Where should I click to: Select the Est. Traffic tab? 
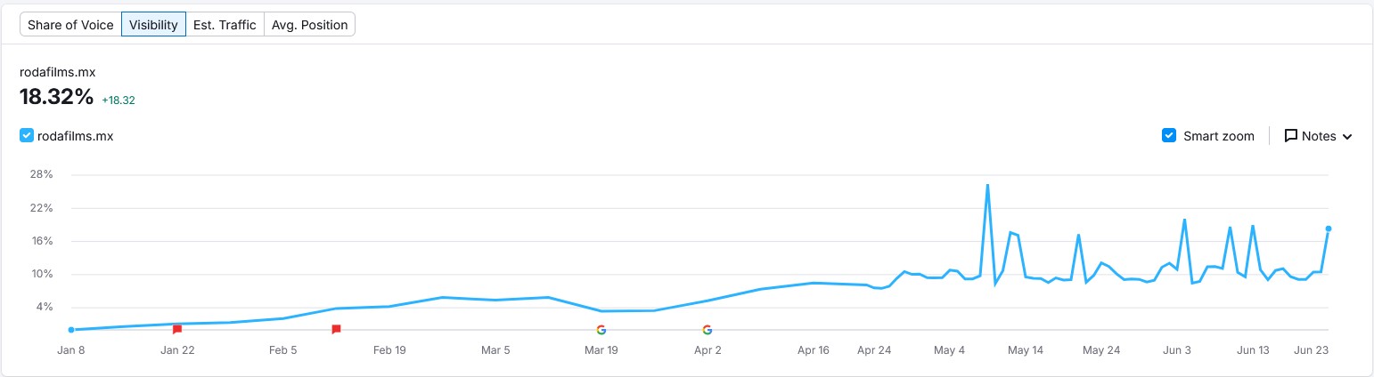[x=225, y=25]
